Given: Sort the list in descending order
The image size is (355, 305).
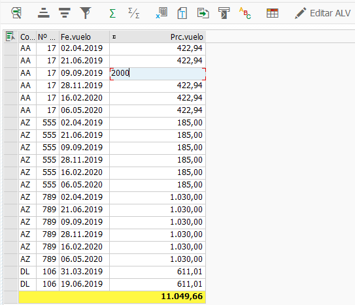Looking at the screenshot, I should [x=65, y=13].
